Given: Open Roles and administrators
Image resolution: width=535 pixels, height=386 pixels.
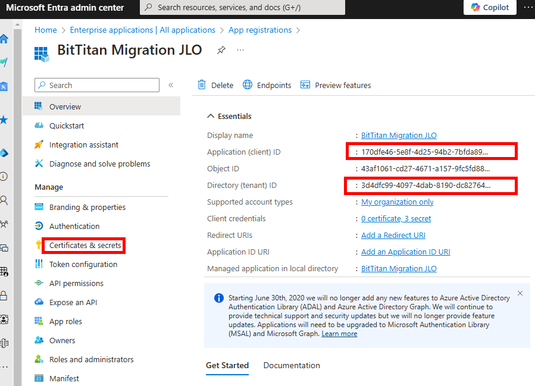Looking at the screenshot, I should (x=91, y=359).
